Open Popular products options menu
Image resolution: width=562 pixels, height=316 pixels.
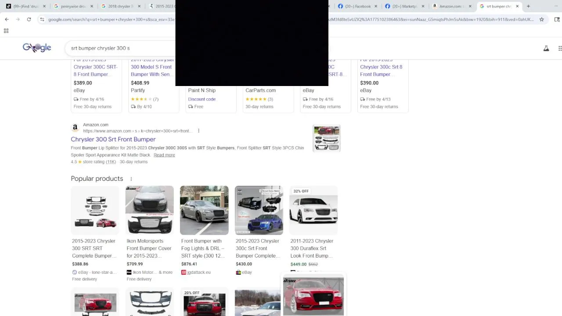coord(131,179)
